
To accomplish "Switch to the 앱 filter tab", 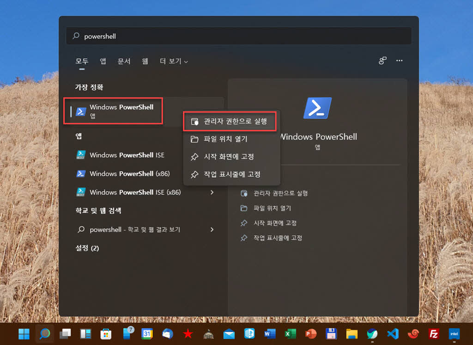I will point(103,62).
